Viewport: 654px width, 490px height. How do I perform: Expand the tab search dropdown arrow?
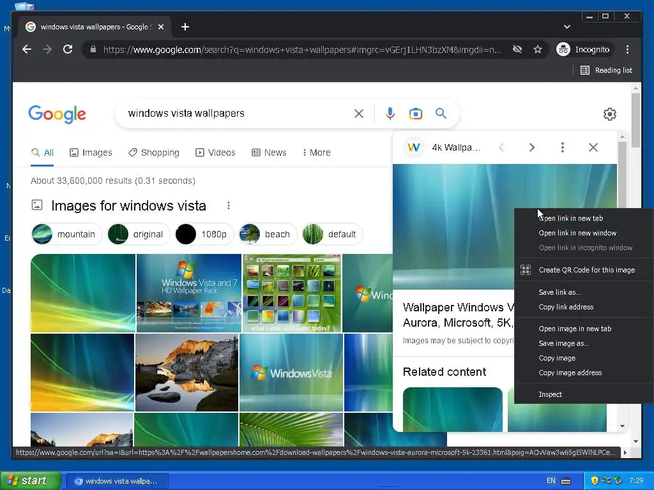pyautogui.click(x=567, y=27)
